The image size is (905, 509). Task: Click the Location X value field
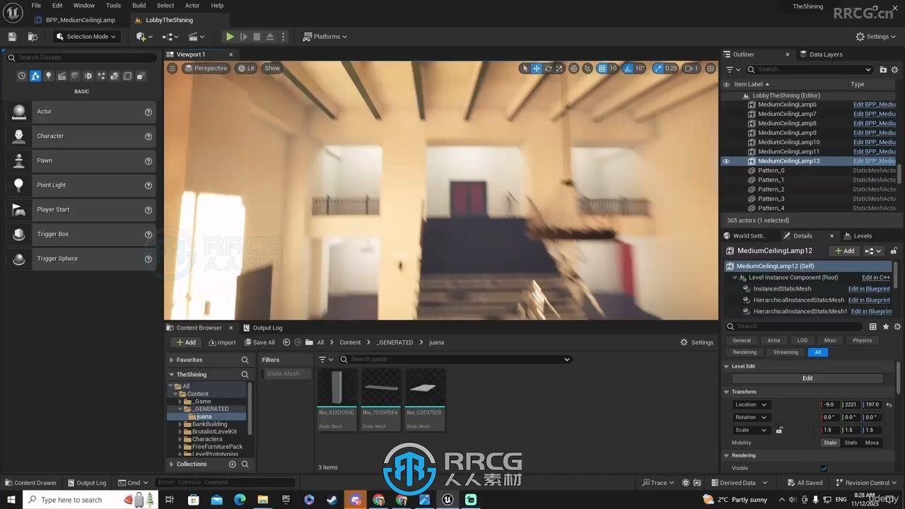[x=830, y=404]
